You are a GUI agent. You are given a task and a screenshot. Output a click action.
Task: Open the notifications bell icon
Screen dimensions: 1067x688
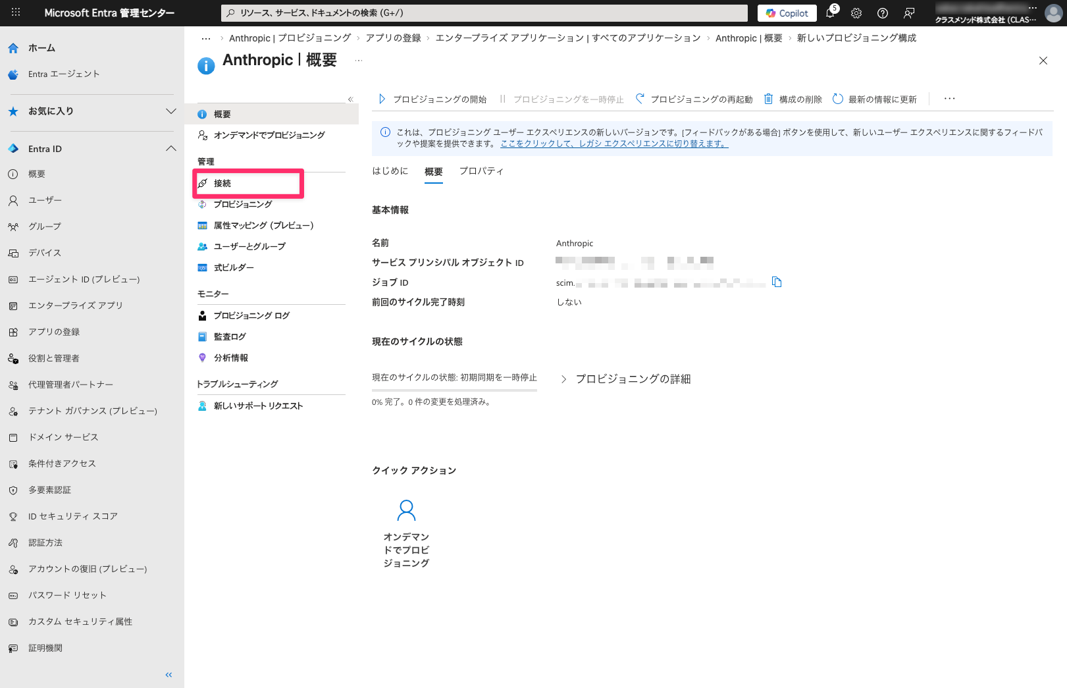tap(831, 13)
